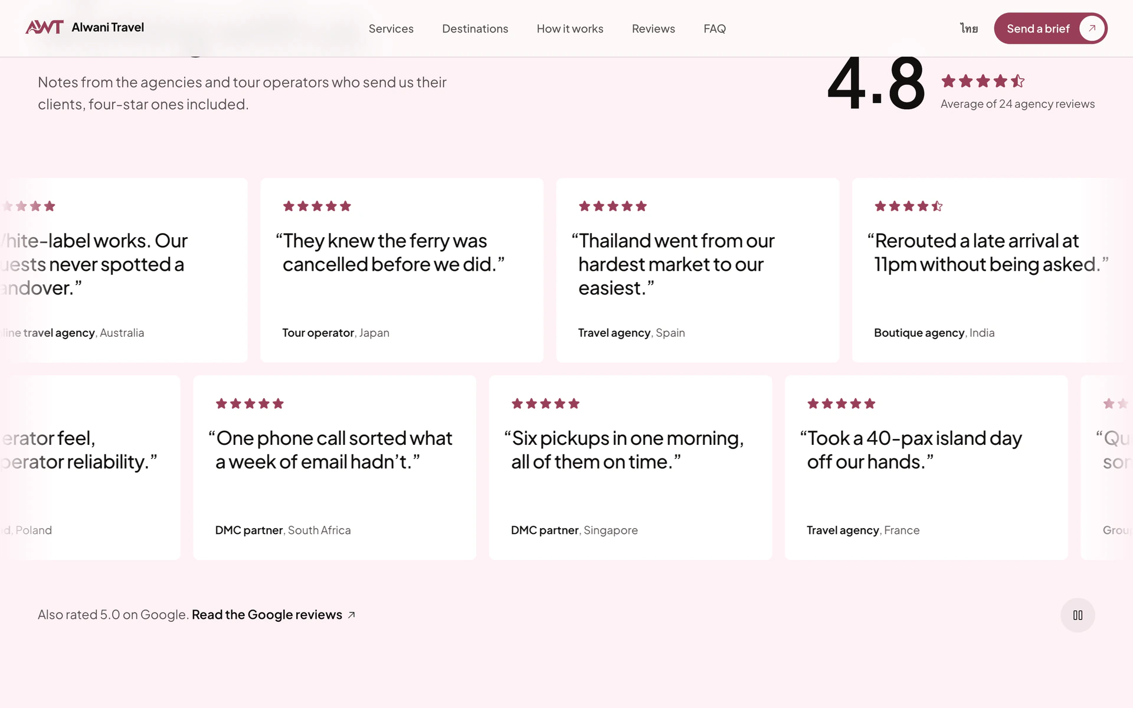Click the white-label works review quote
1133x708 pixels.
tap(94, 264)
